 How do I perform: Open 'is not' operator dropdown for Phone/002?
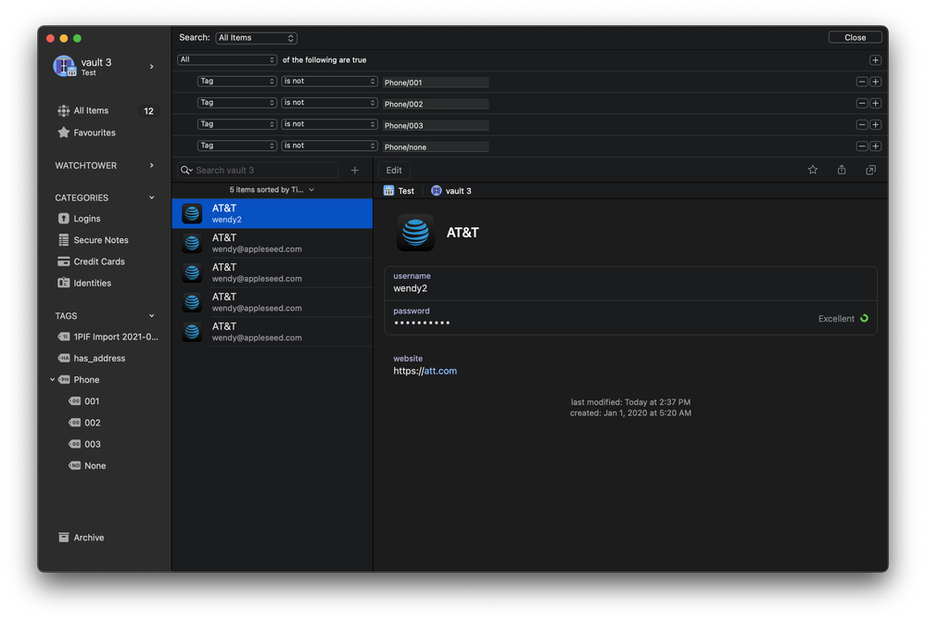click(x=329, y=103)
